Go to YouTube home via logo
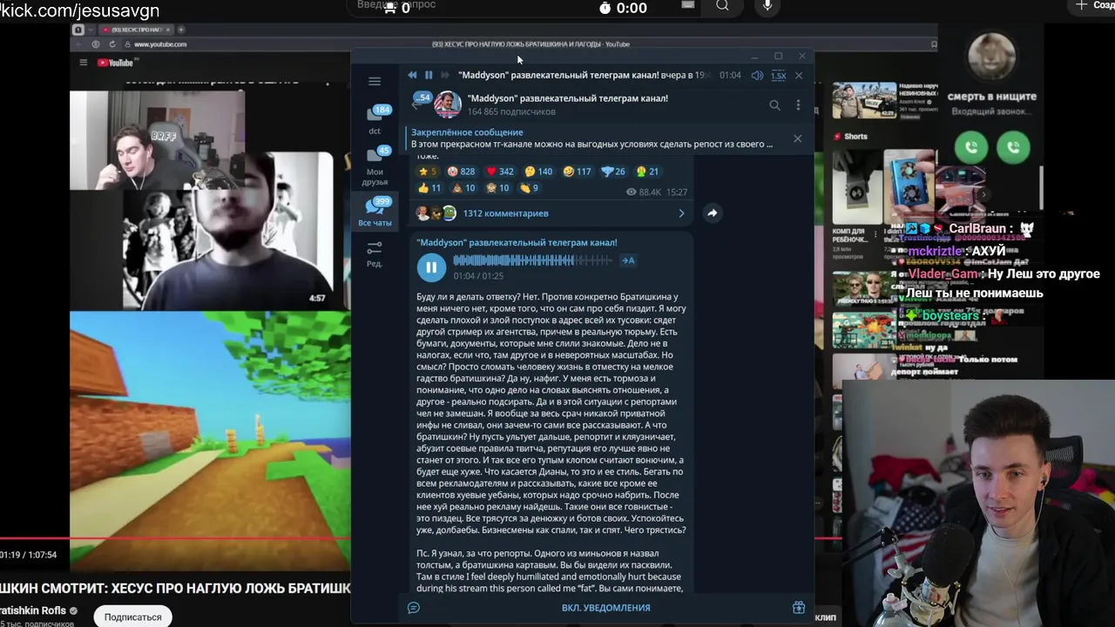This screenshot has height=627, width=1115. (x=115, y=63)
